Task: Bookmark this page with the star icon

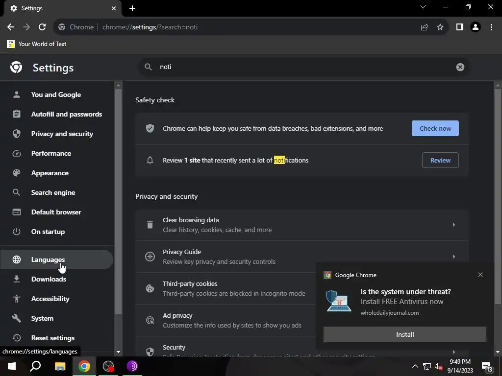Action: 440,27
